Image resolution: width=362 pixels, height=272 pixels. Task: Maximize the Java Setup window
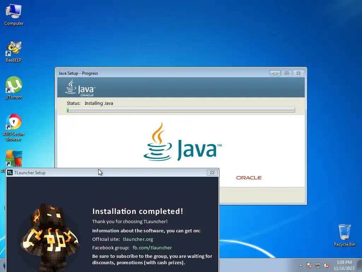pos(287,73)
